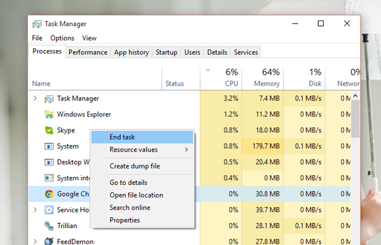Click the Desktop Window Manager icon
Image resolution: width=381 pixels, height=245 pixels.
pos(49,162)
